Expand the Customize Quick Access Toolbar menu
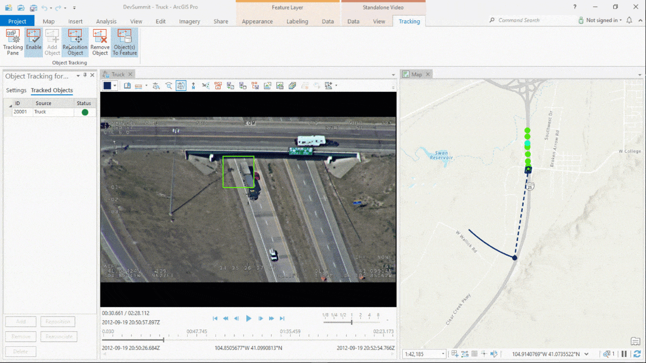Screen dimensions: 646x363 coord(74,8)
